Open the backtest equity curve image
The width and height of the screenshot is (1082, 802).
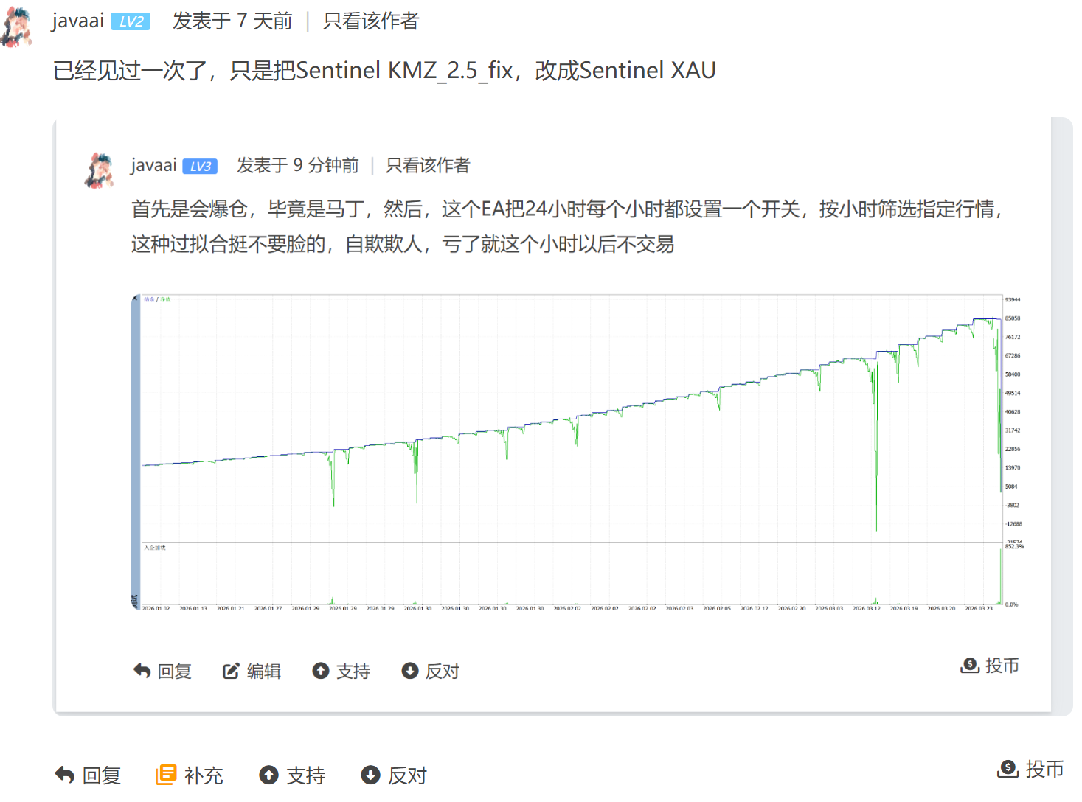[578, 453]
